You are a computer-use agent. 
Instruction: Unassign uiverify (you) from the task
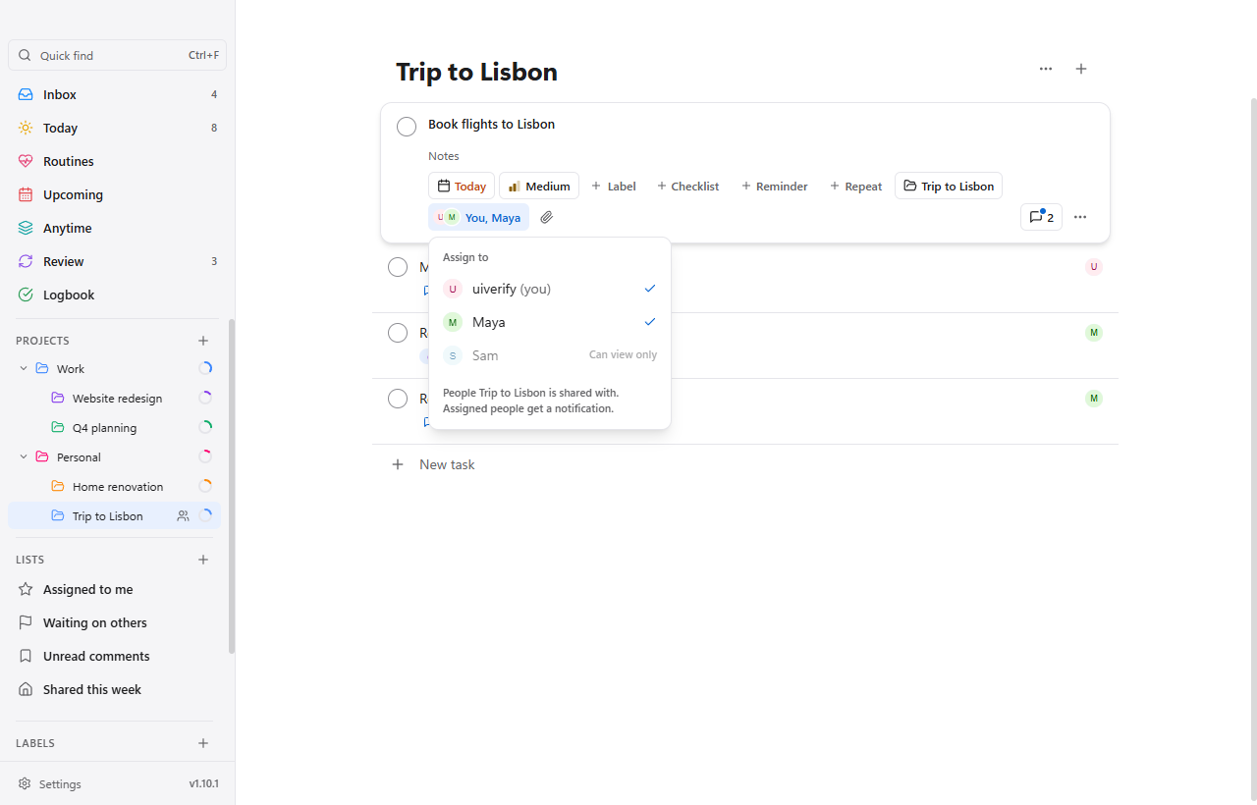550,289
